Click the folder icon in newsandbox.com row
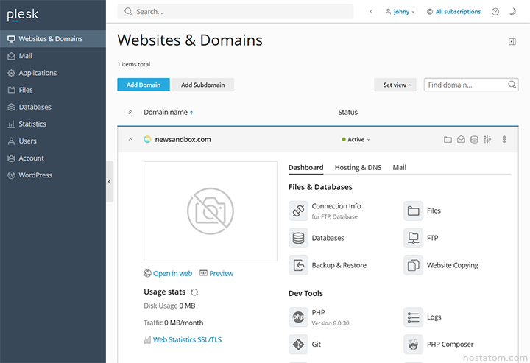530x363 pixels. (x=448, y=139)
